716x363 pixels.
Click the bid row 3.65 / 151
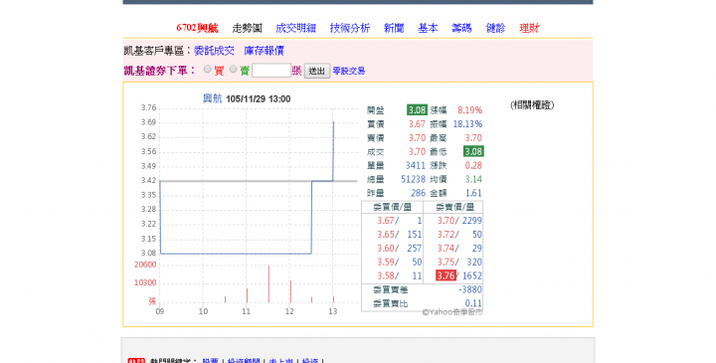399,235
